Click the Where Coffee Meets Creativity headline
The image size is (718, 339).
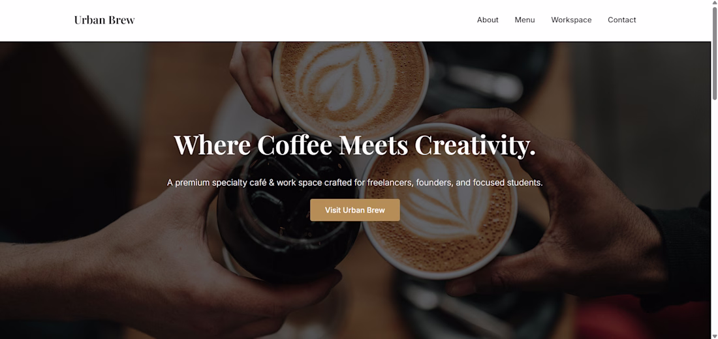coord(354,145)
